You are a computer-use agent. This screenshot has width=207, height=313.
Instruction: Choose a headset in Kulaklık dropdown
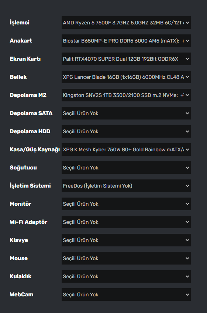pyautogui.click(x=126, y=276)
